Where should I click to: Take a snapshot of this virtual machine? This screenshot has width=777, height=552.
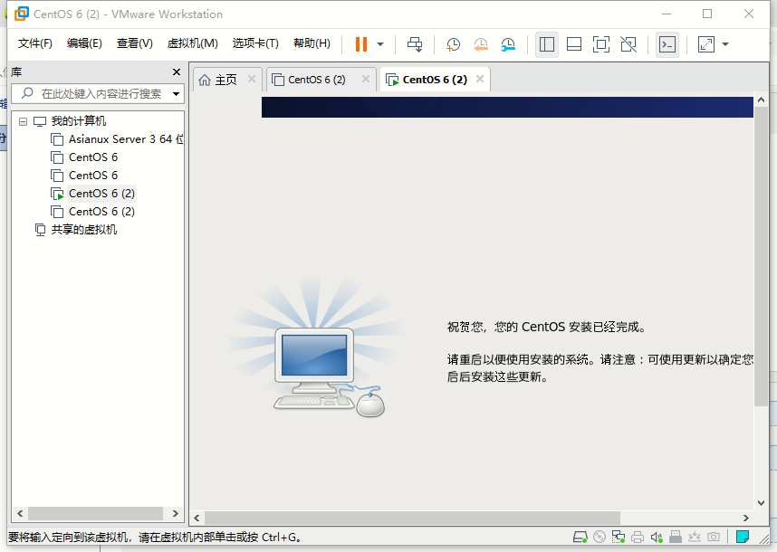(453, 44)
